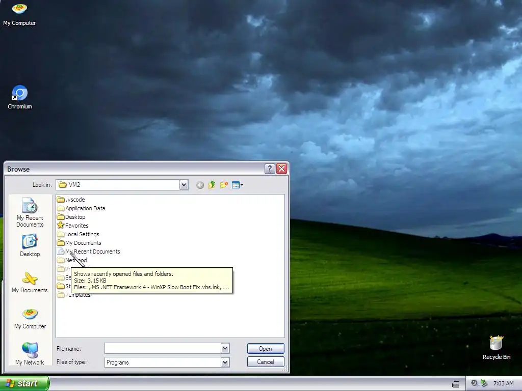Select the Chromium desktop shortcut
Viewport: 522px width, 391px height.
[20, 97]
